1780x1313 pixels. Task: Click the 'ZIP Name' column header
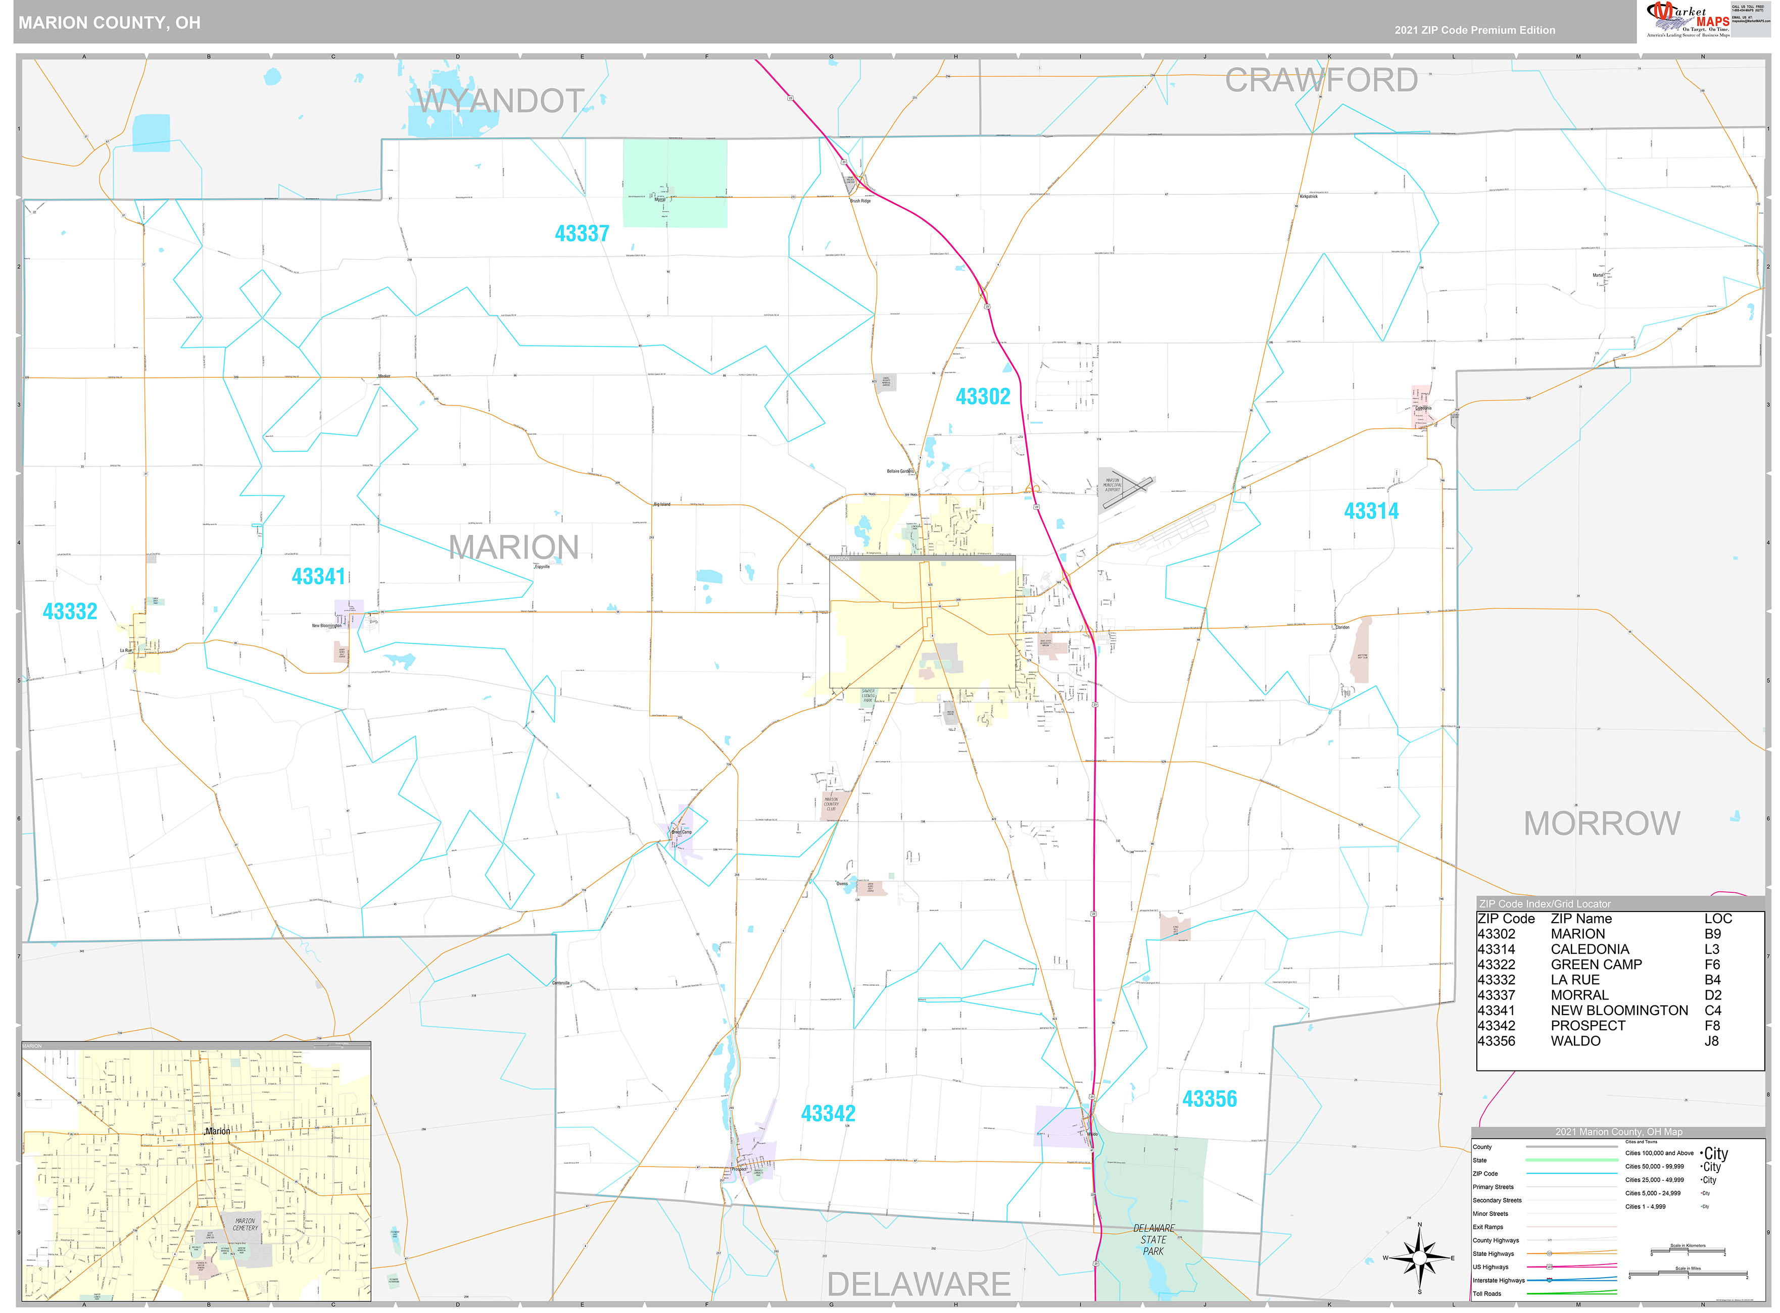1581,919
